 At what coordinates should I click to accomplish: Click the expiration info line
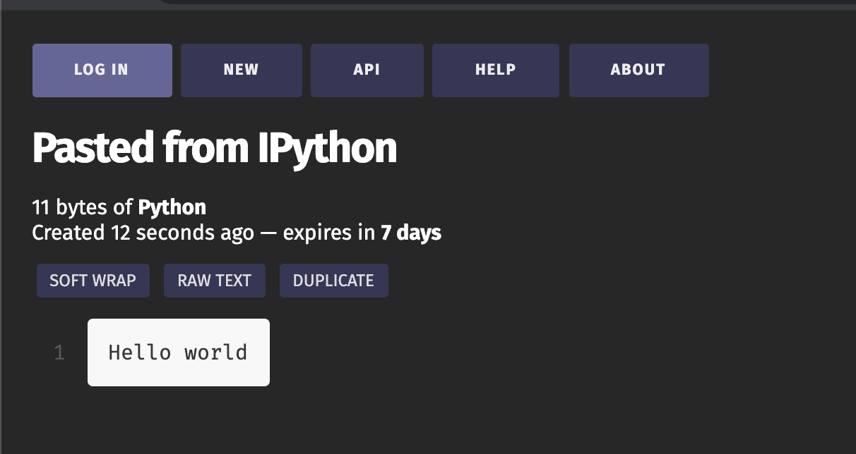pyautogui.click(x=236, y=232)
